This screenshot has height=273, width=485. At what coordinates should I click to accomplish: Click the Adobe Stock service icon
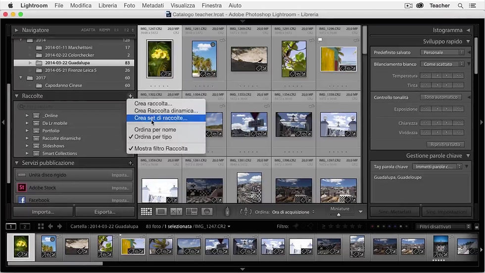pos(22,187)
